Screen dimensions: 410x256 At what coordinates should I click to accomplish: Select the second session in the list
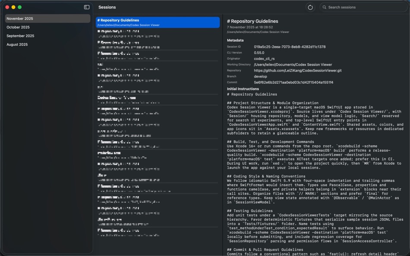157,34
